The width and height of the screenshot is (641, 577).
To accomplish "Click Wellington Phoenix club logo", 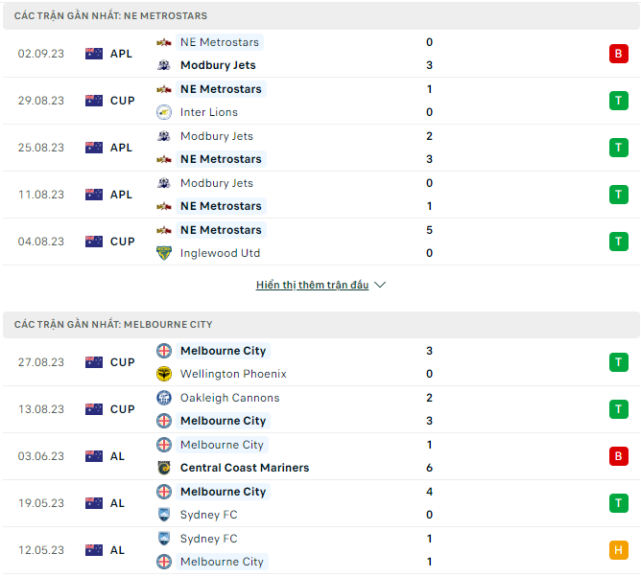I will coord(164,374).
